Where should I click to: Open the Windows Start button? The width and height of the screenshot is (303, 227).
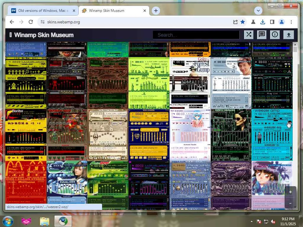(x=8, y=221)
